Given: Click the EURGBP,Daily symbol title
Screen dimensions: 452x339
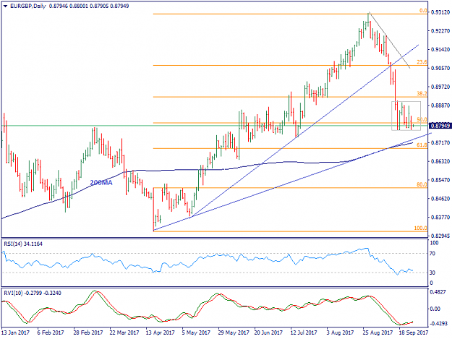Looking at the screenshot, I should [x=27, y=6].
